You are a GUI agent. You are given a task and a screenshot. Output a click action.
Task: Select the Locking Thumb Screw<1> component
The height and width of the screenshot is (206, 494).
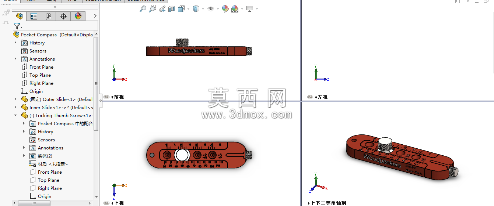pyautogui.click(x=57, y=116)
